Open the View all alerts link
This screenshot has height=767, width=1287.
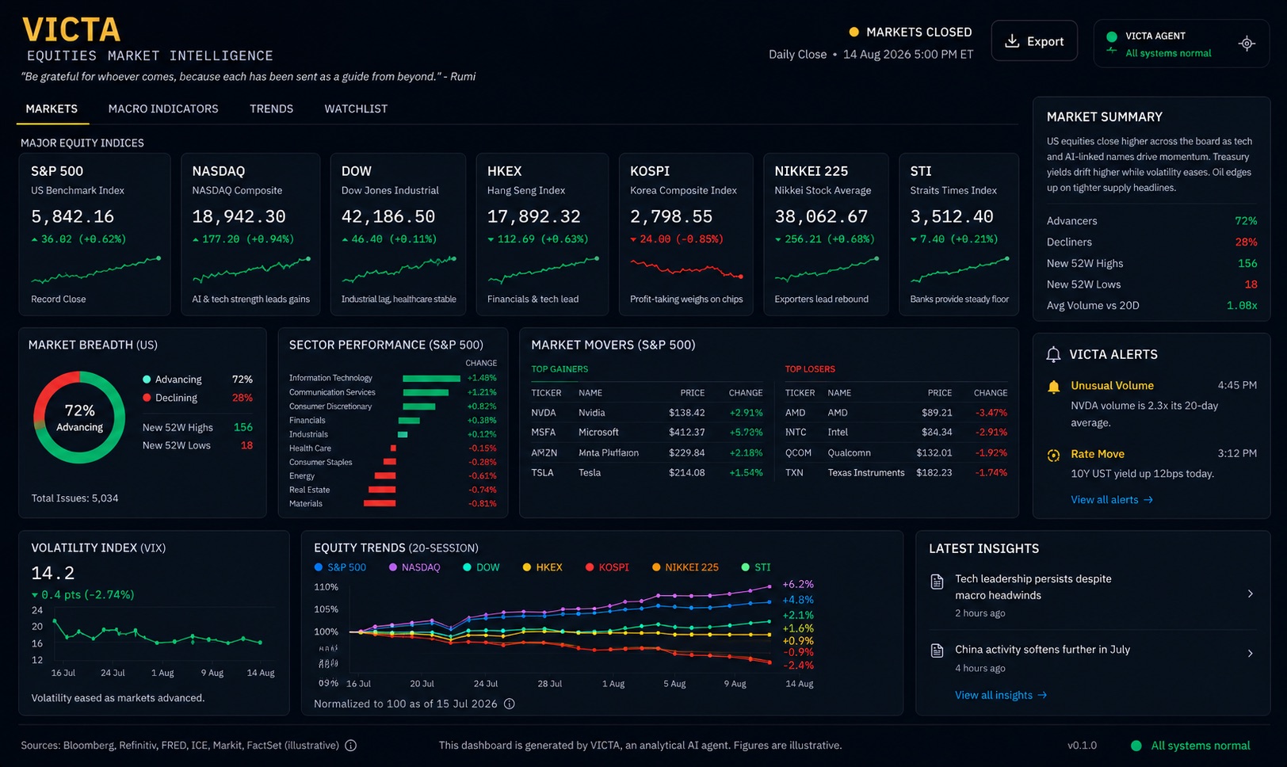point(1112,500)
